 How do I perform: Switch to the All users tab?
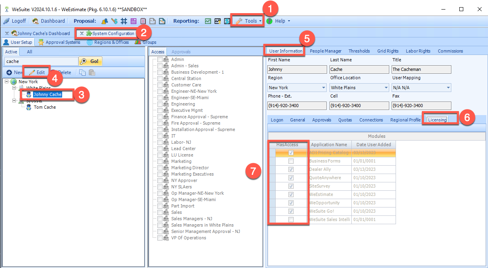pyautogui.click(x=29, y=52)
